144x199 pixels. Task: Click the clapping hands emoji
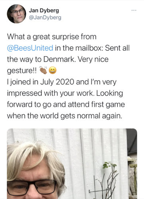click(43, 70)
